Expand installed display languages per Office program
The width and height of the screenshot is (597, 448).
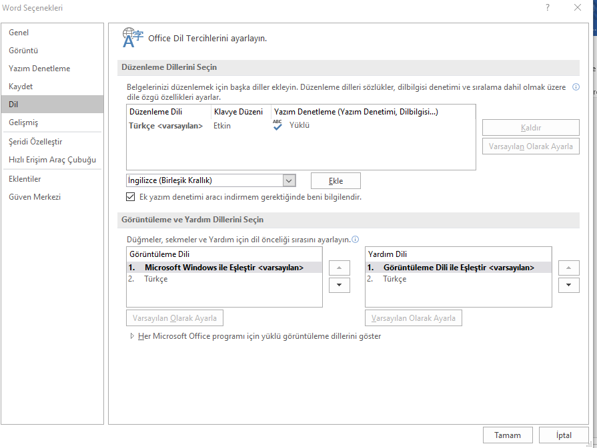click(132, 337)
